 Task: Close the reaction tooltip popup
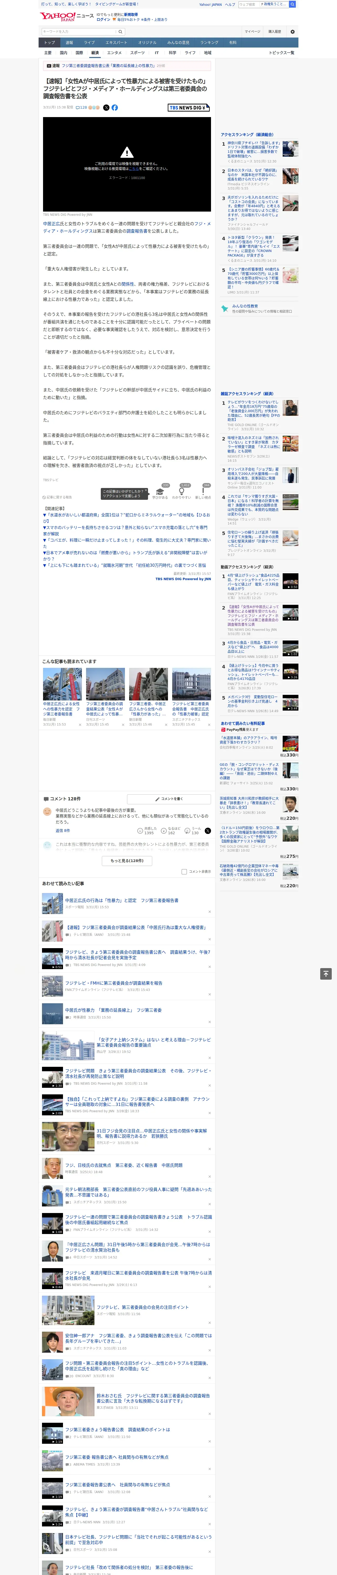[146, 491]
